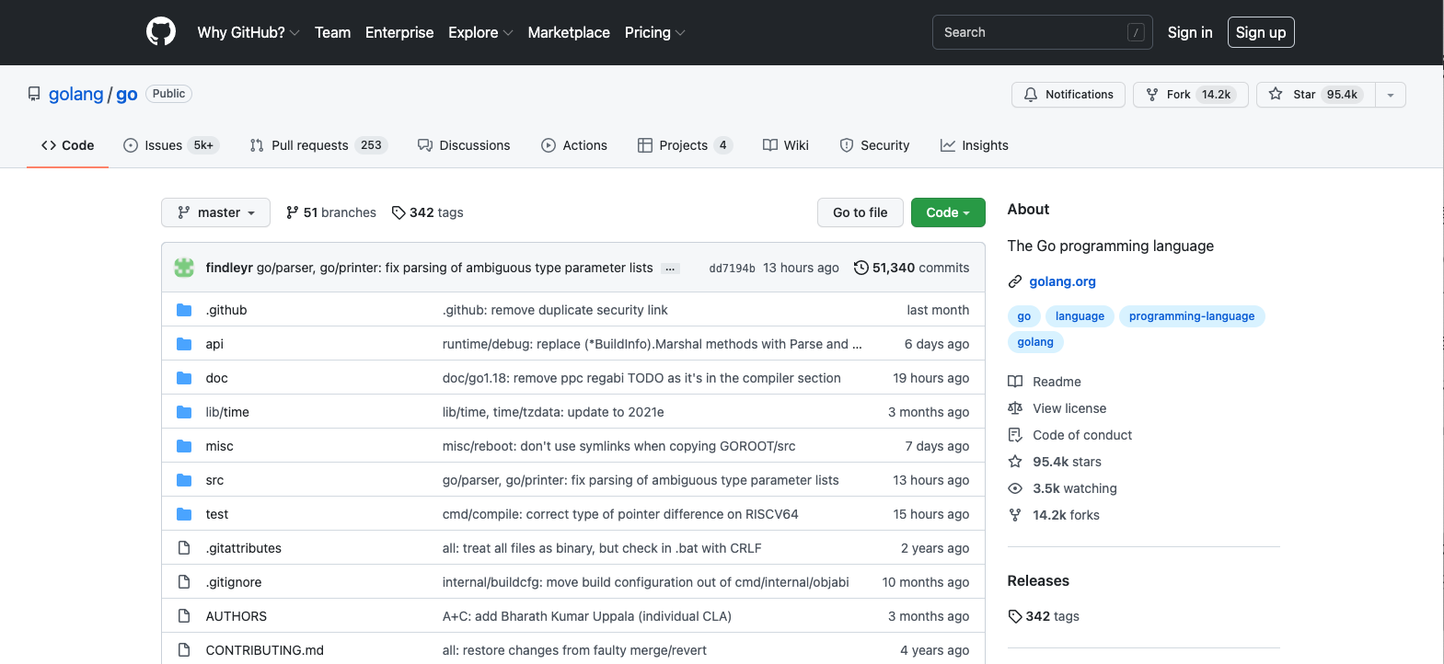This screenshot has width=1444, height=664.
Task: Click the tag icon under Releases
Action: 1015,616
